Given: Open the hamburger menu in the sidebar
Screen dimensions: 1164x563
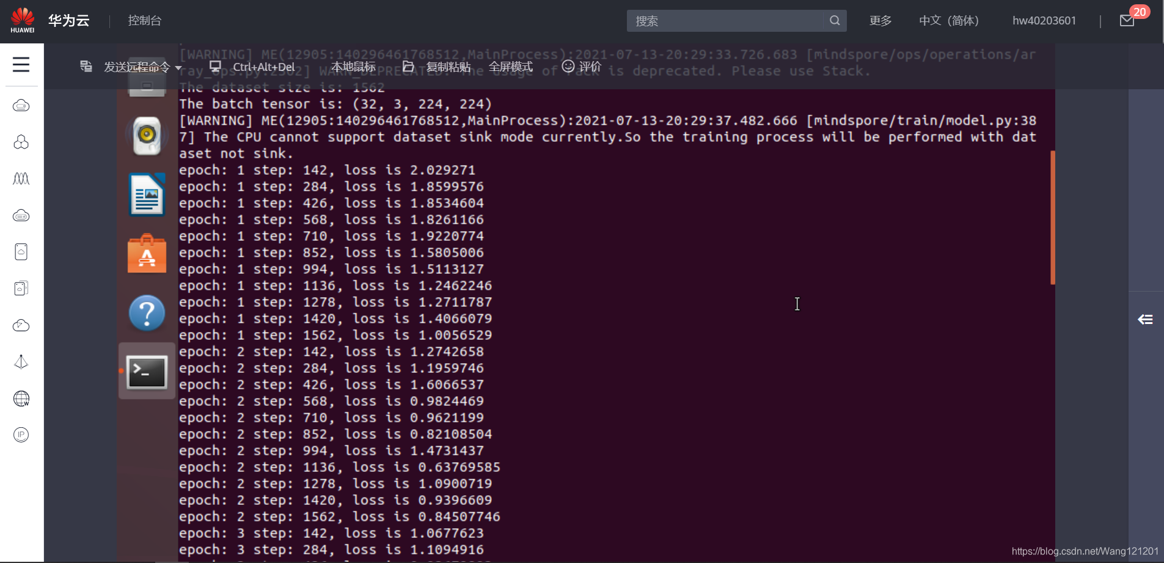Looking at the screenshot, I should coord(21,64).
